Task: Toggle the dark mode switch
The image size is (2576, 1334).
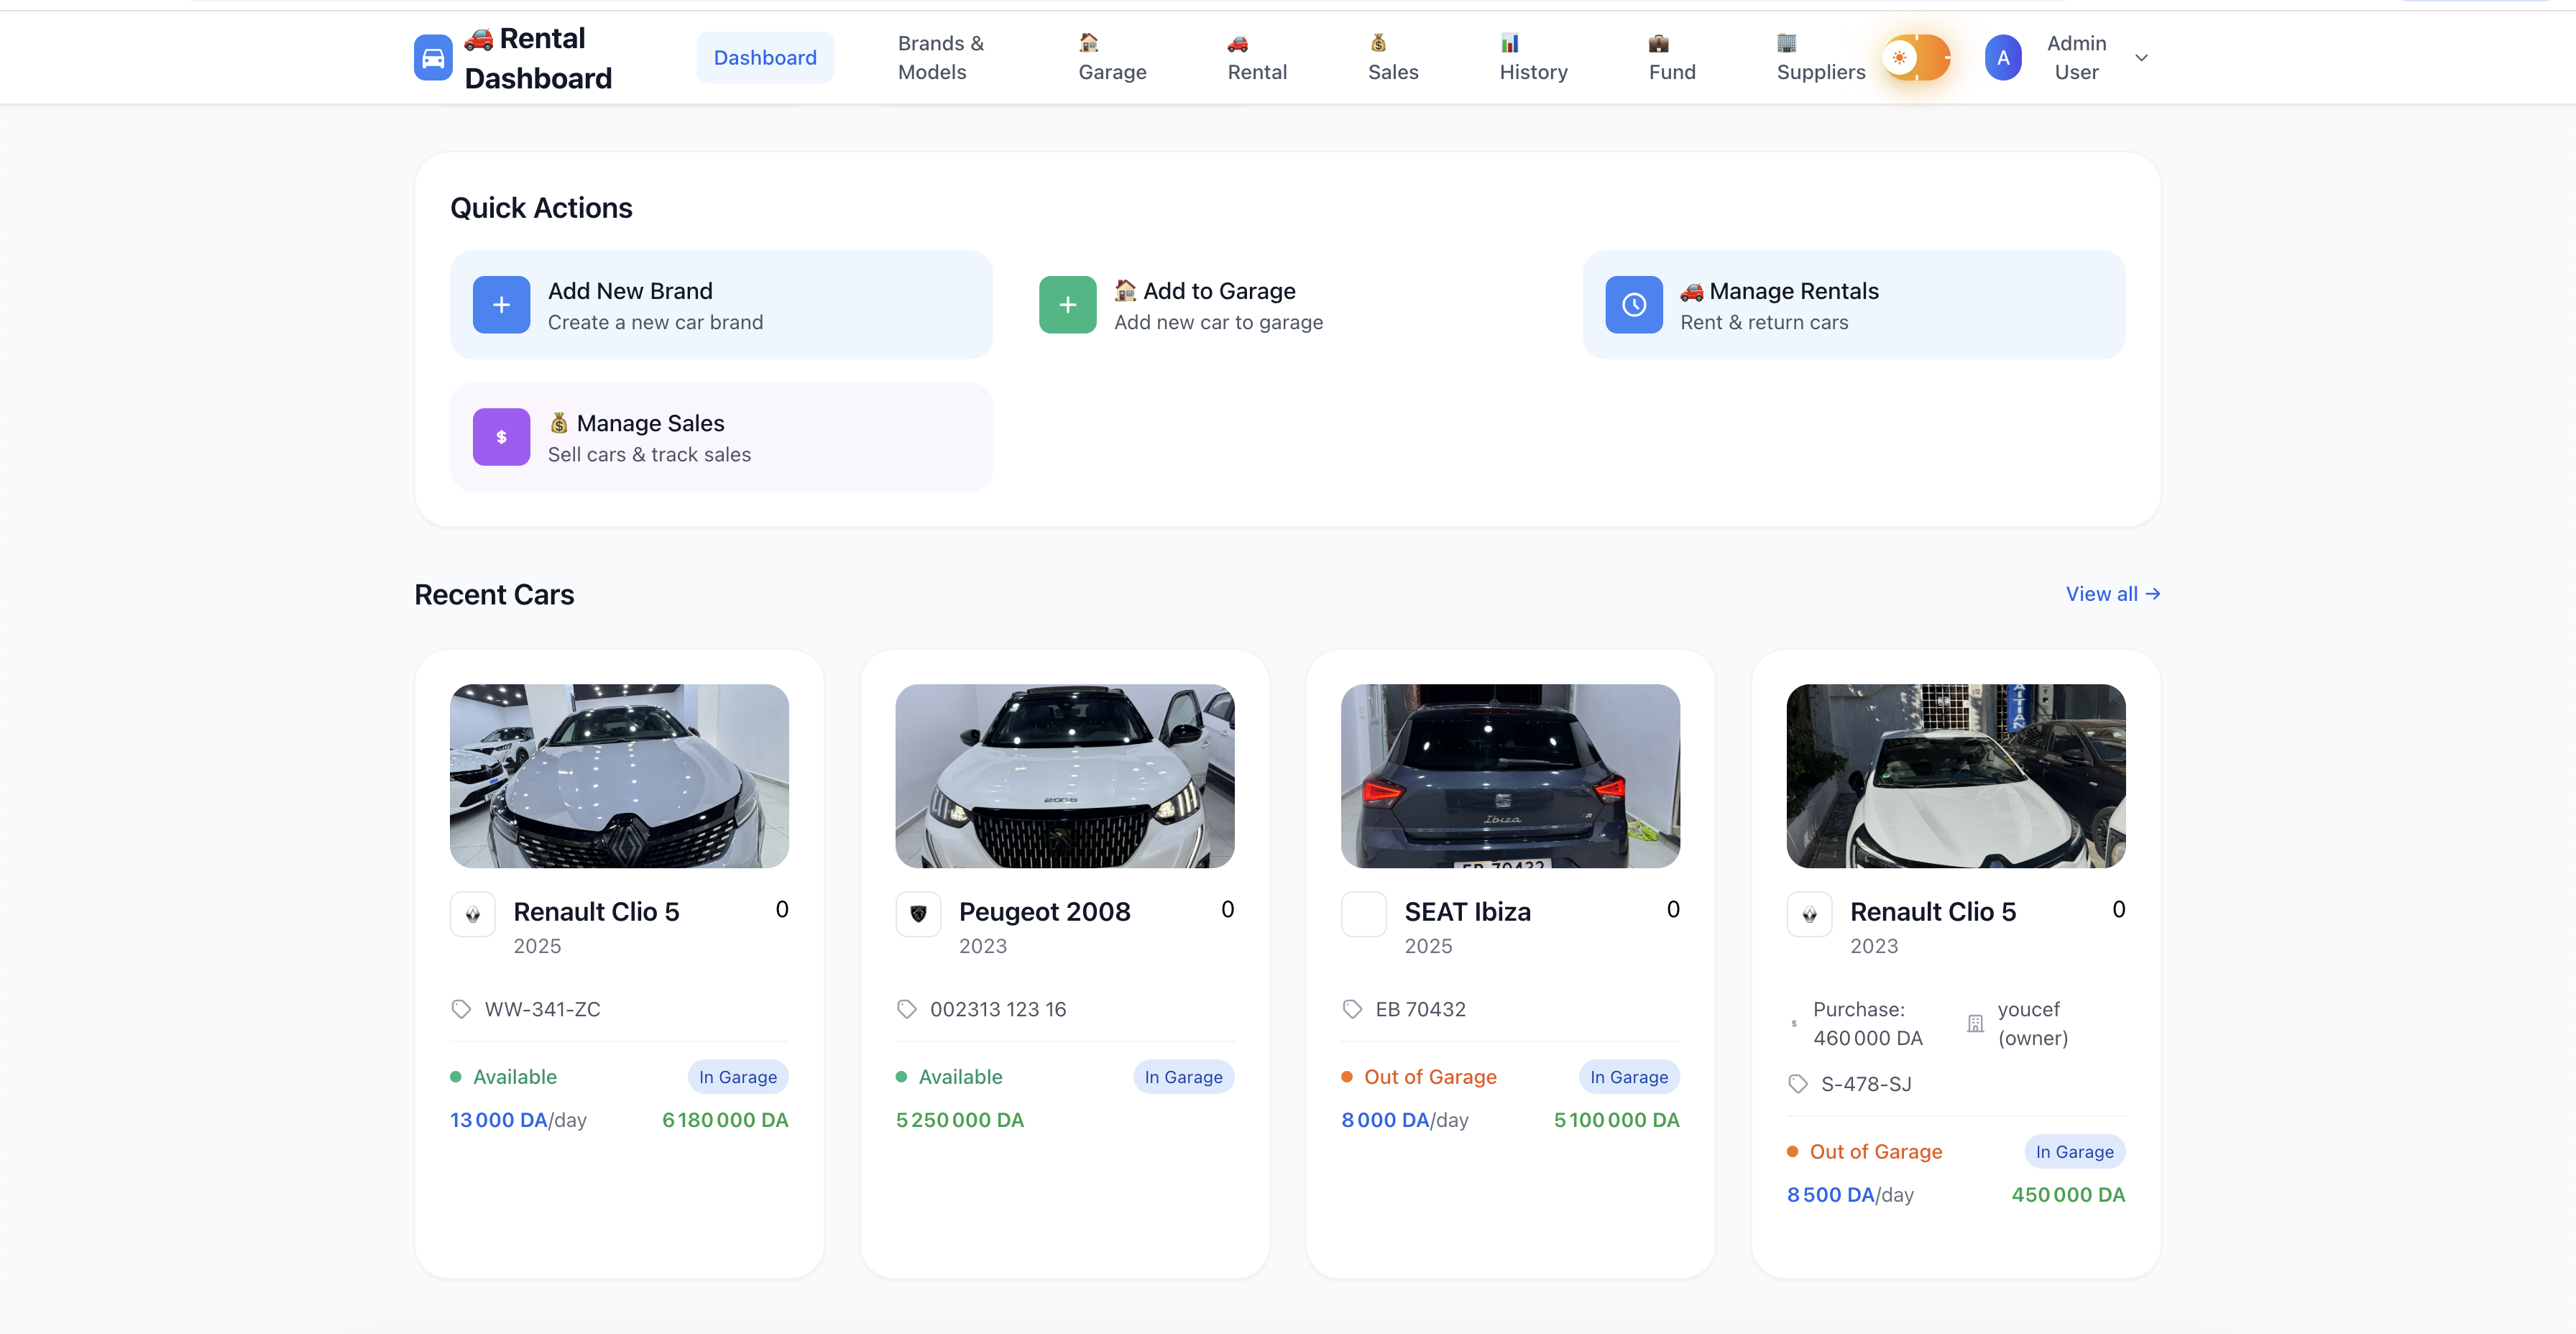Action: pos(1916,57)
